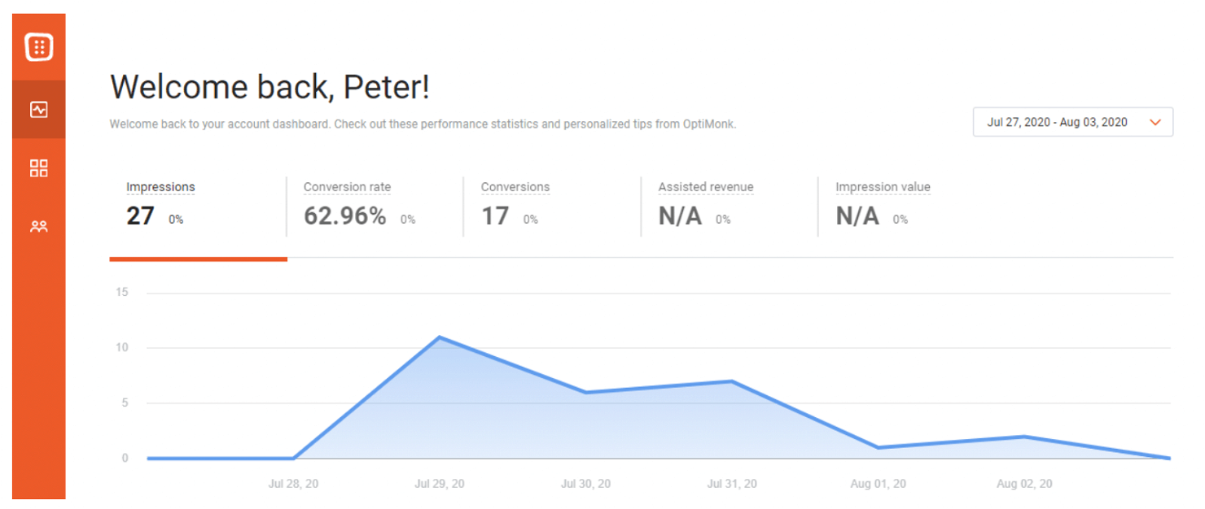Select the Impressions metric tab
Image resolution: width=1205 pixels, height=509 pixels.
point(160,187)
